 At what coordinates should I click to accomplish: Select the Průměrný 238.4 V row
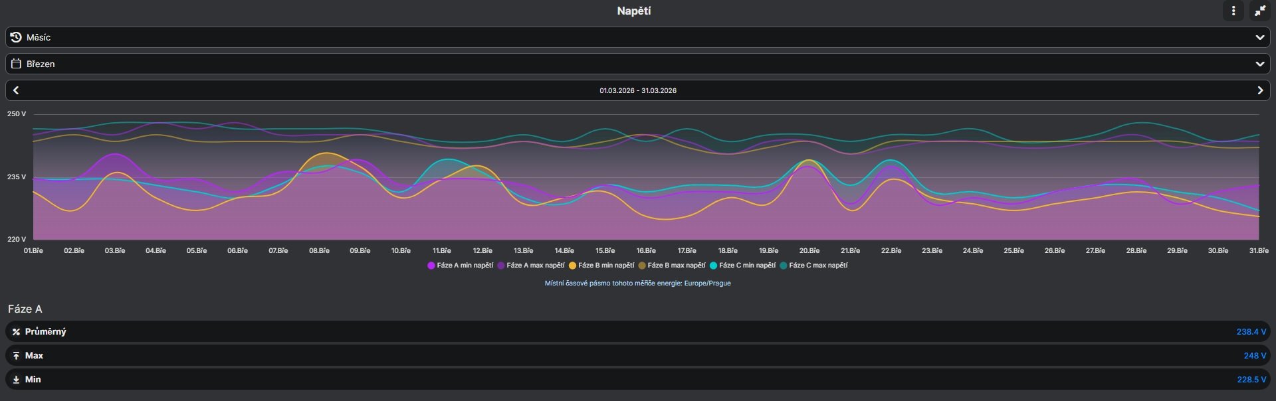point(637,332)
